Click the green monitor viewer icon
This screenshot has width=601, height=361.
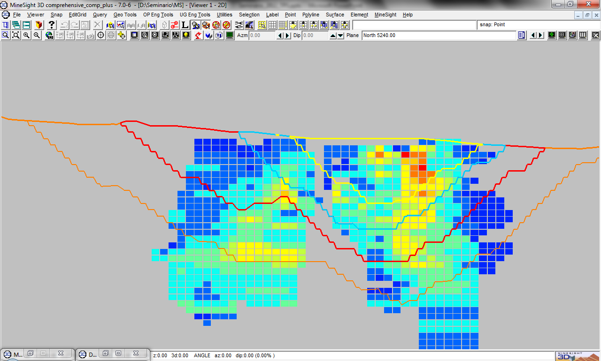552,35
